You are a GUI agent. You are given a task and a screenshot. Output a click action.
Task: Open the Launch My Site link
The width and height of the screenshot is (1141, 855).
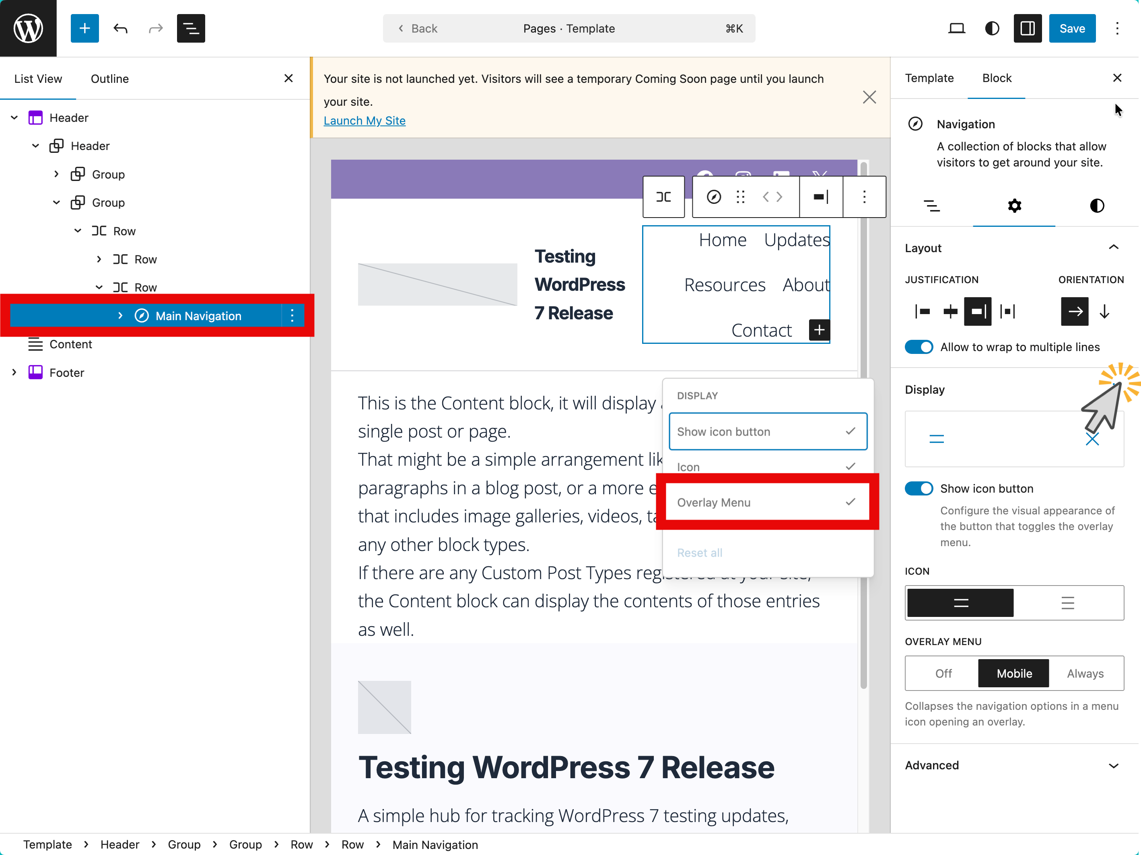pos(365,120)
